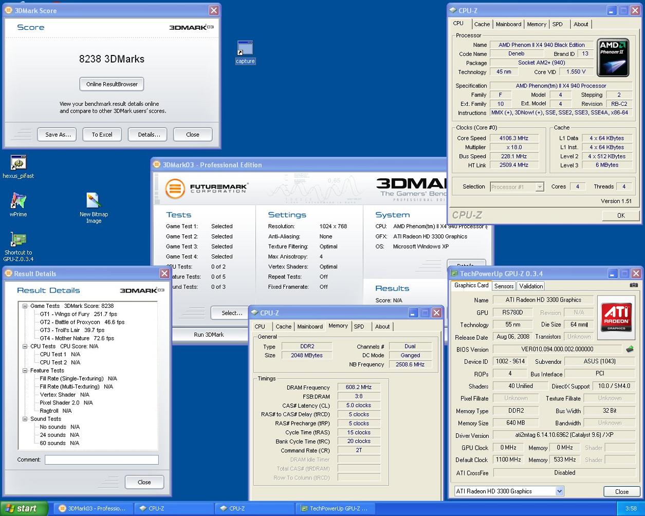Click the top CPU-Z title bar icon
Image resolution: width=645 pixels, height=516 pixels.
point(453,10)
